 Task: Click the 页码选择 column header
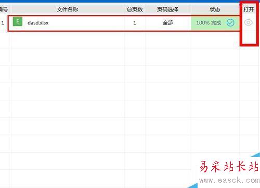167,9
